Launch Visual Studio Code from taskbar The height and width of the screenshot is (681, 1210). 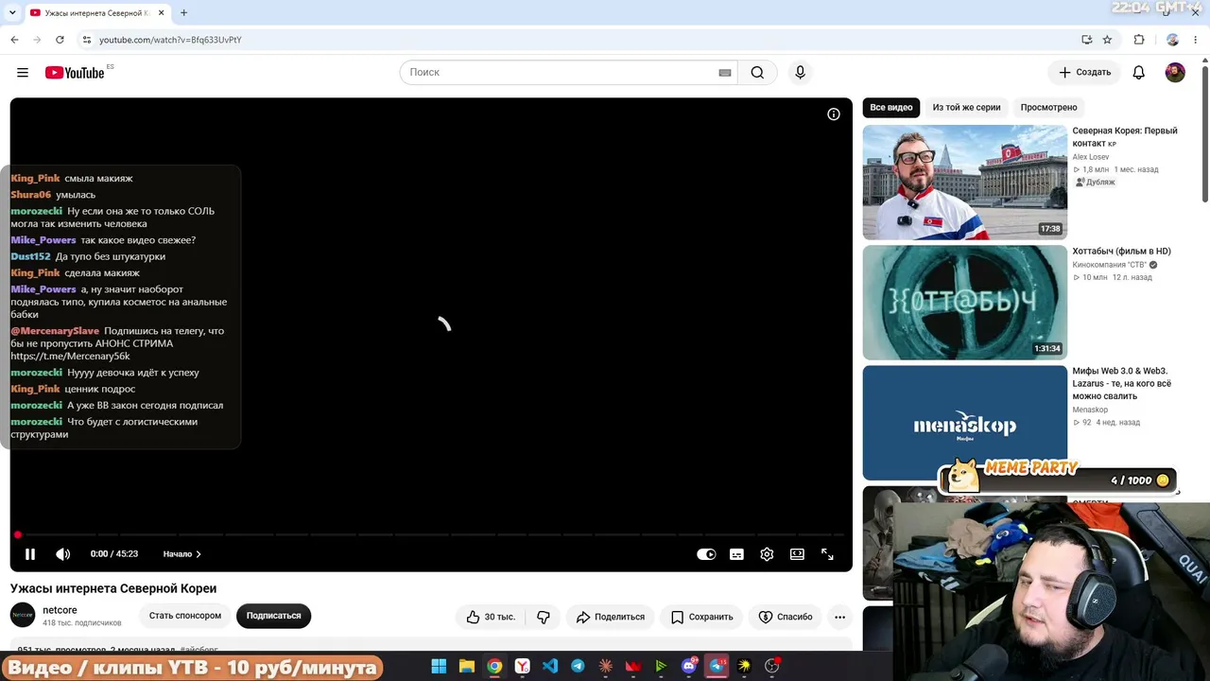point(549,667)
